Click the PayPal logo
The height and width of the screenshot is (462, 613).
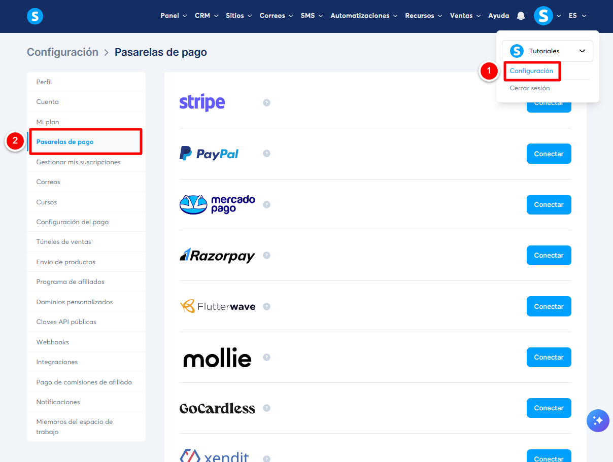pos(209,153)
